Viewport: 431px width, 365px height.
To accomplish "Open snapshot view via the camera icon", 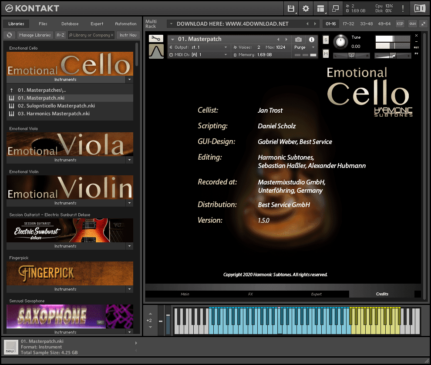I will coord(298,39).
